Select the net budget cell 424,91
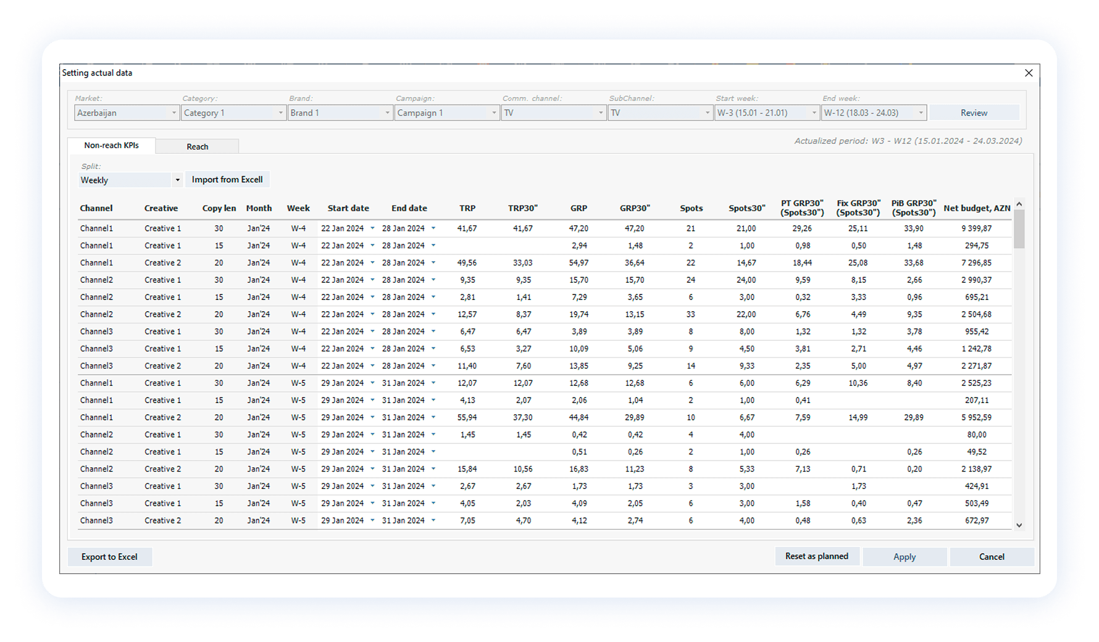Image resolution: width=1099 pixels, height=642 pixels. [x=977, y=486]
